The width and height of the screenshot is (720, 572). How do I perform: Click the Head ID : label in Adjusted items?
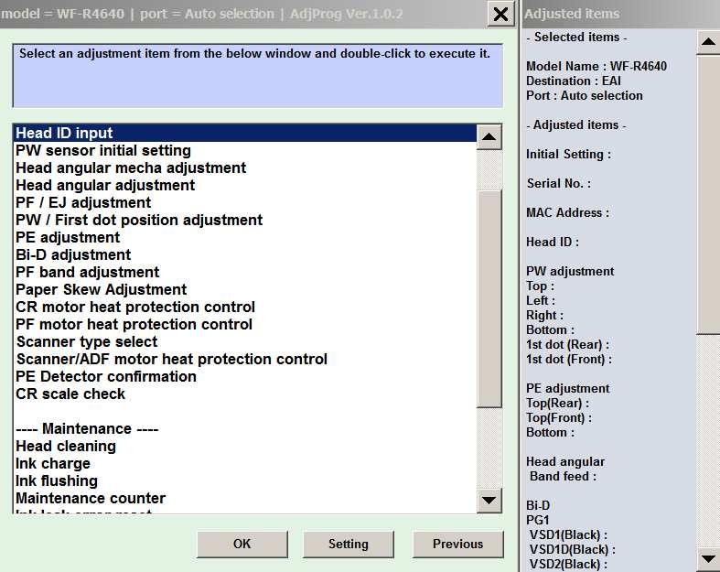pyautogui.click(x=553, y=243)
